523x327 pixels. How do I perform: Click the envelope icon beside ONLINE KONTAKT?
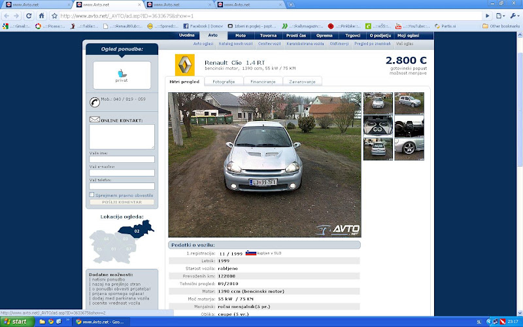click(95, 119)
